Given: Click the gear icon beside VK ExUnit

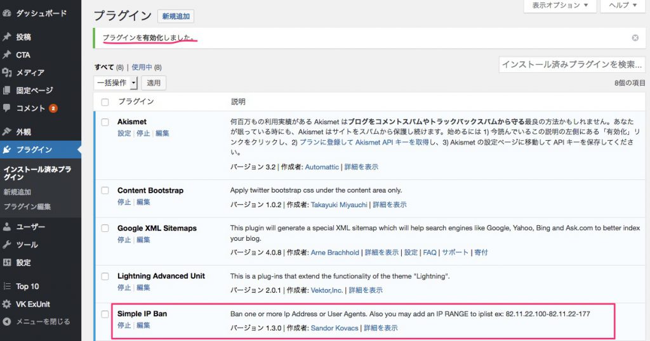Looking at the screenshot, I should tap(6, 304).
